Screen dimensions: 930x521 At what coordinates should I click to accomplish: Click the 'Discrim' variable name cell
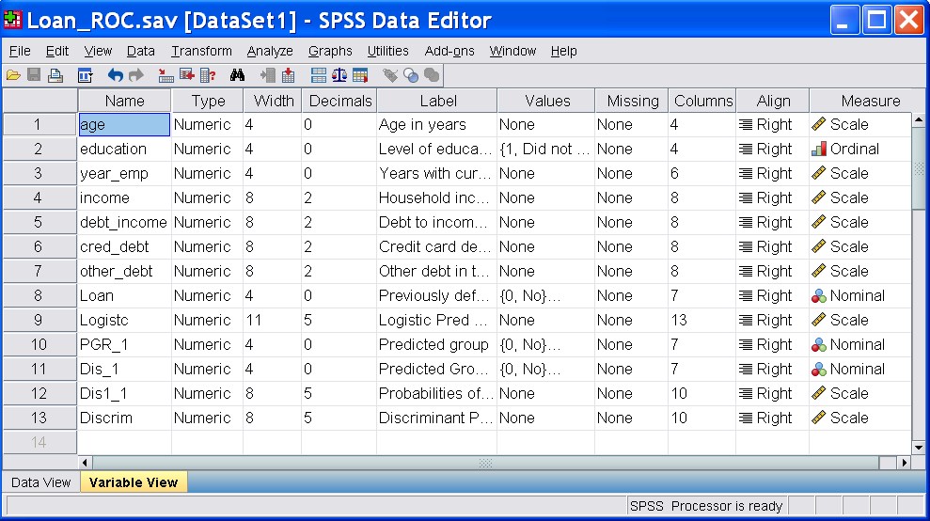(x=124, y=418)
